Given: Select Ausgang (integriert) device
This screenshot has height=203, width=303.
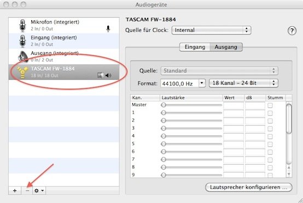Looking at the screenshot, I should (x=64, y=56).
